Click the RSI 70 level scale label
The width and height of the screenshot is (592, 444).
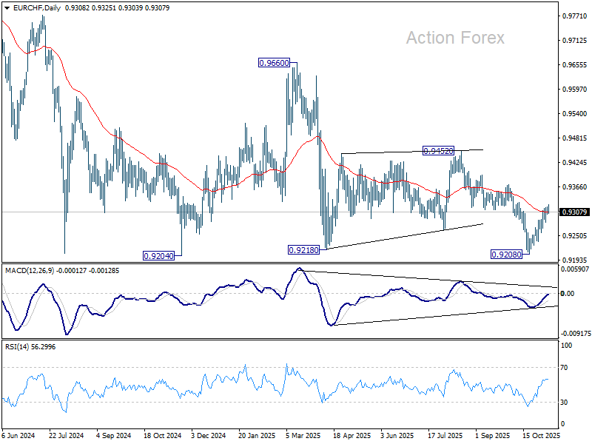[x=564, y=367]
